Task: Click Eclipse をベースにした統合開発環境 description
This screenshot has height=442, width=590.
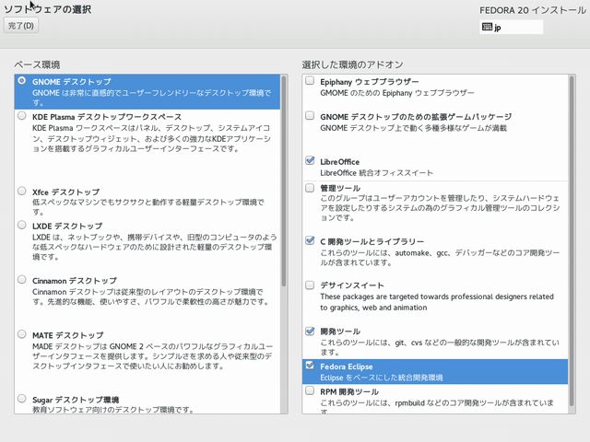Action: 381,378
